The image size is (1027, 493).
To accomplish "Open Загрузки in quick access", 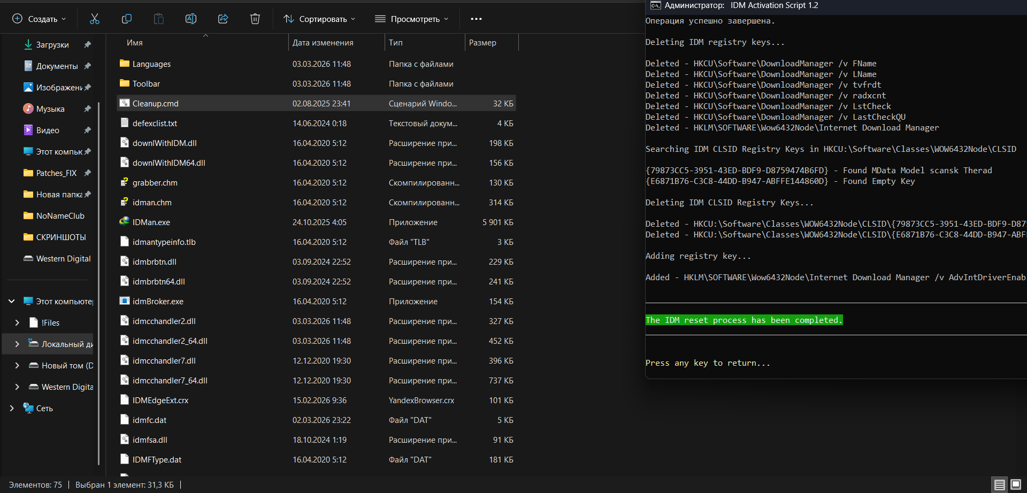I will [x=52, y=45].
